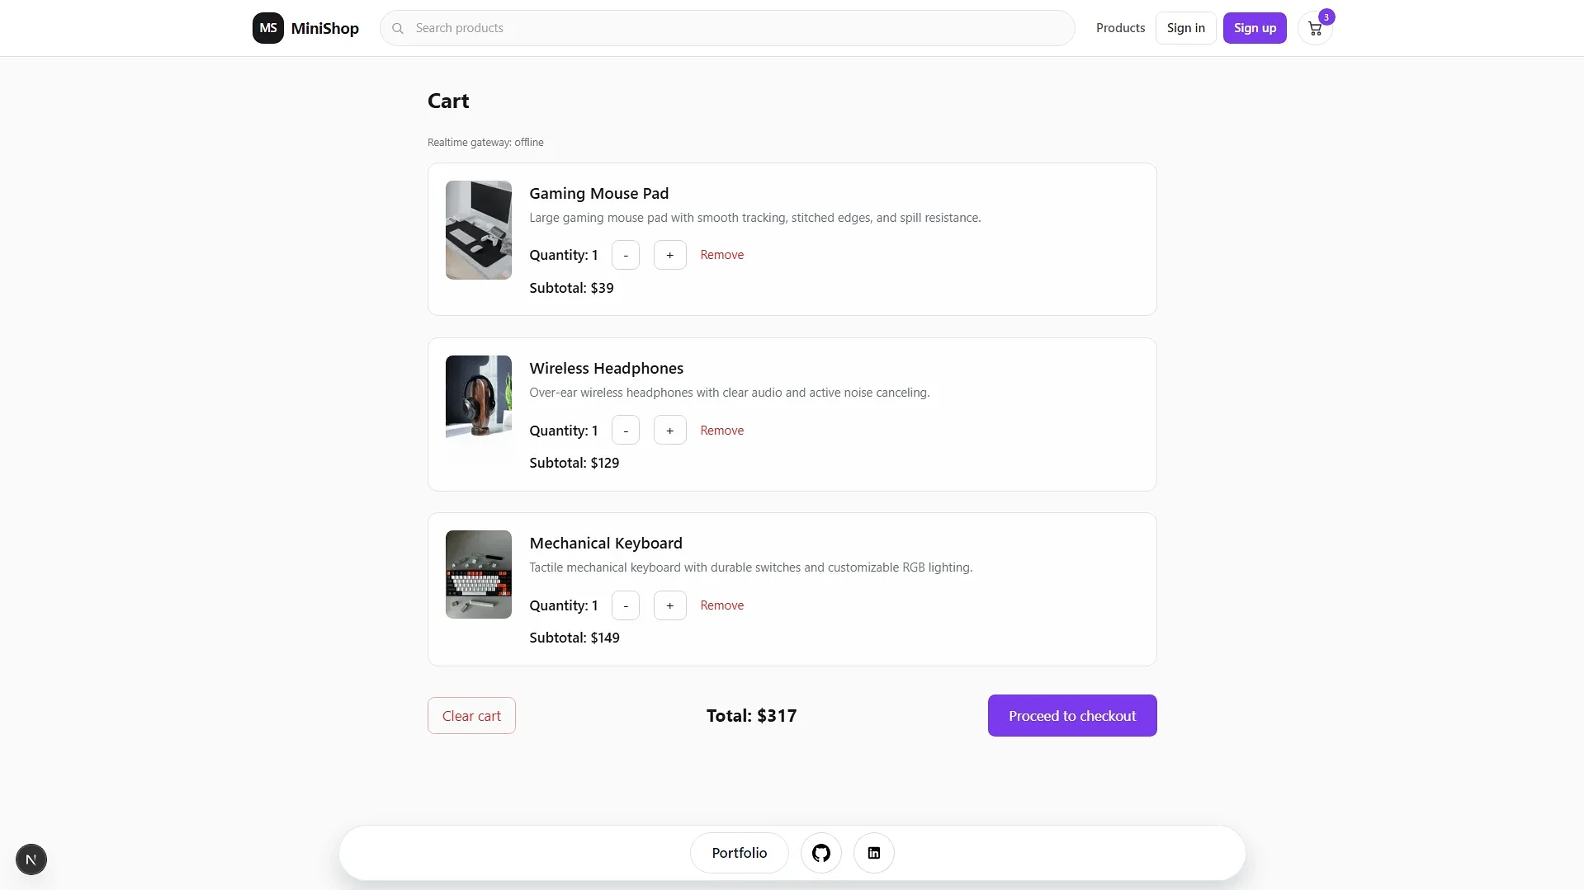
Task: Click the mouse pad description text
Action: [x=755, y=218]
